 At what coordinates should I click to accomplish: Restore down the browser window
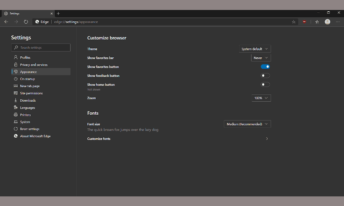tap(329, 13)
